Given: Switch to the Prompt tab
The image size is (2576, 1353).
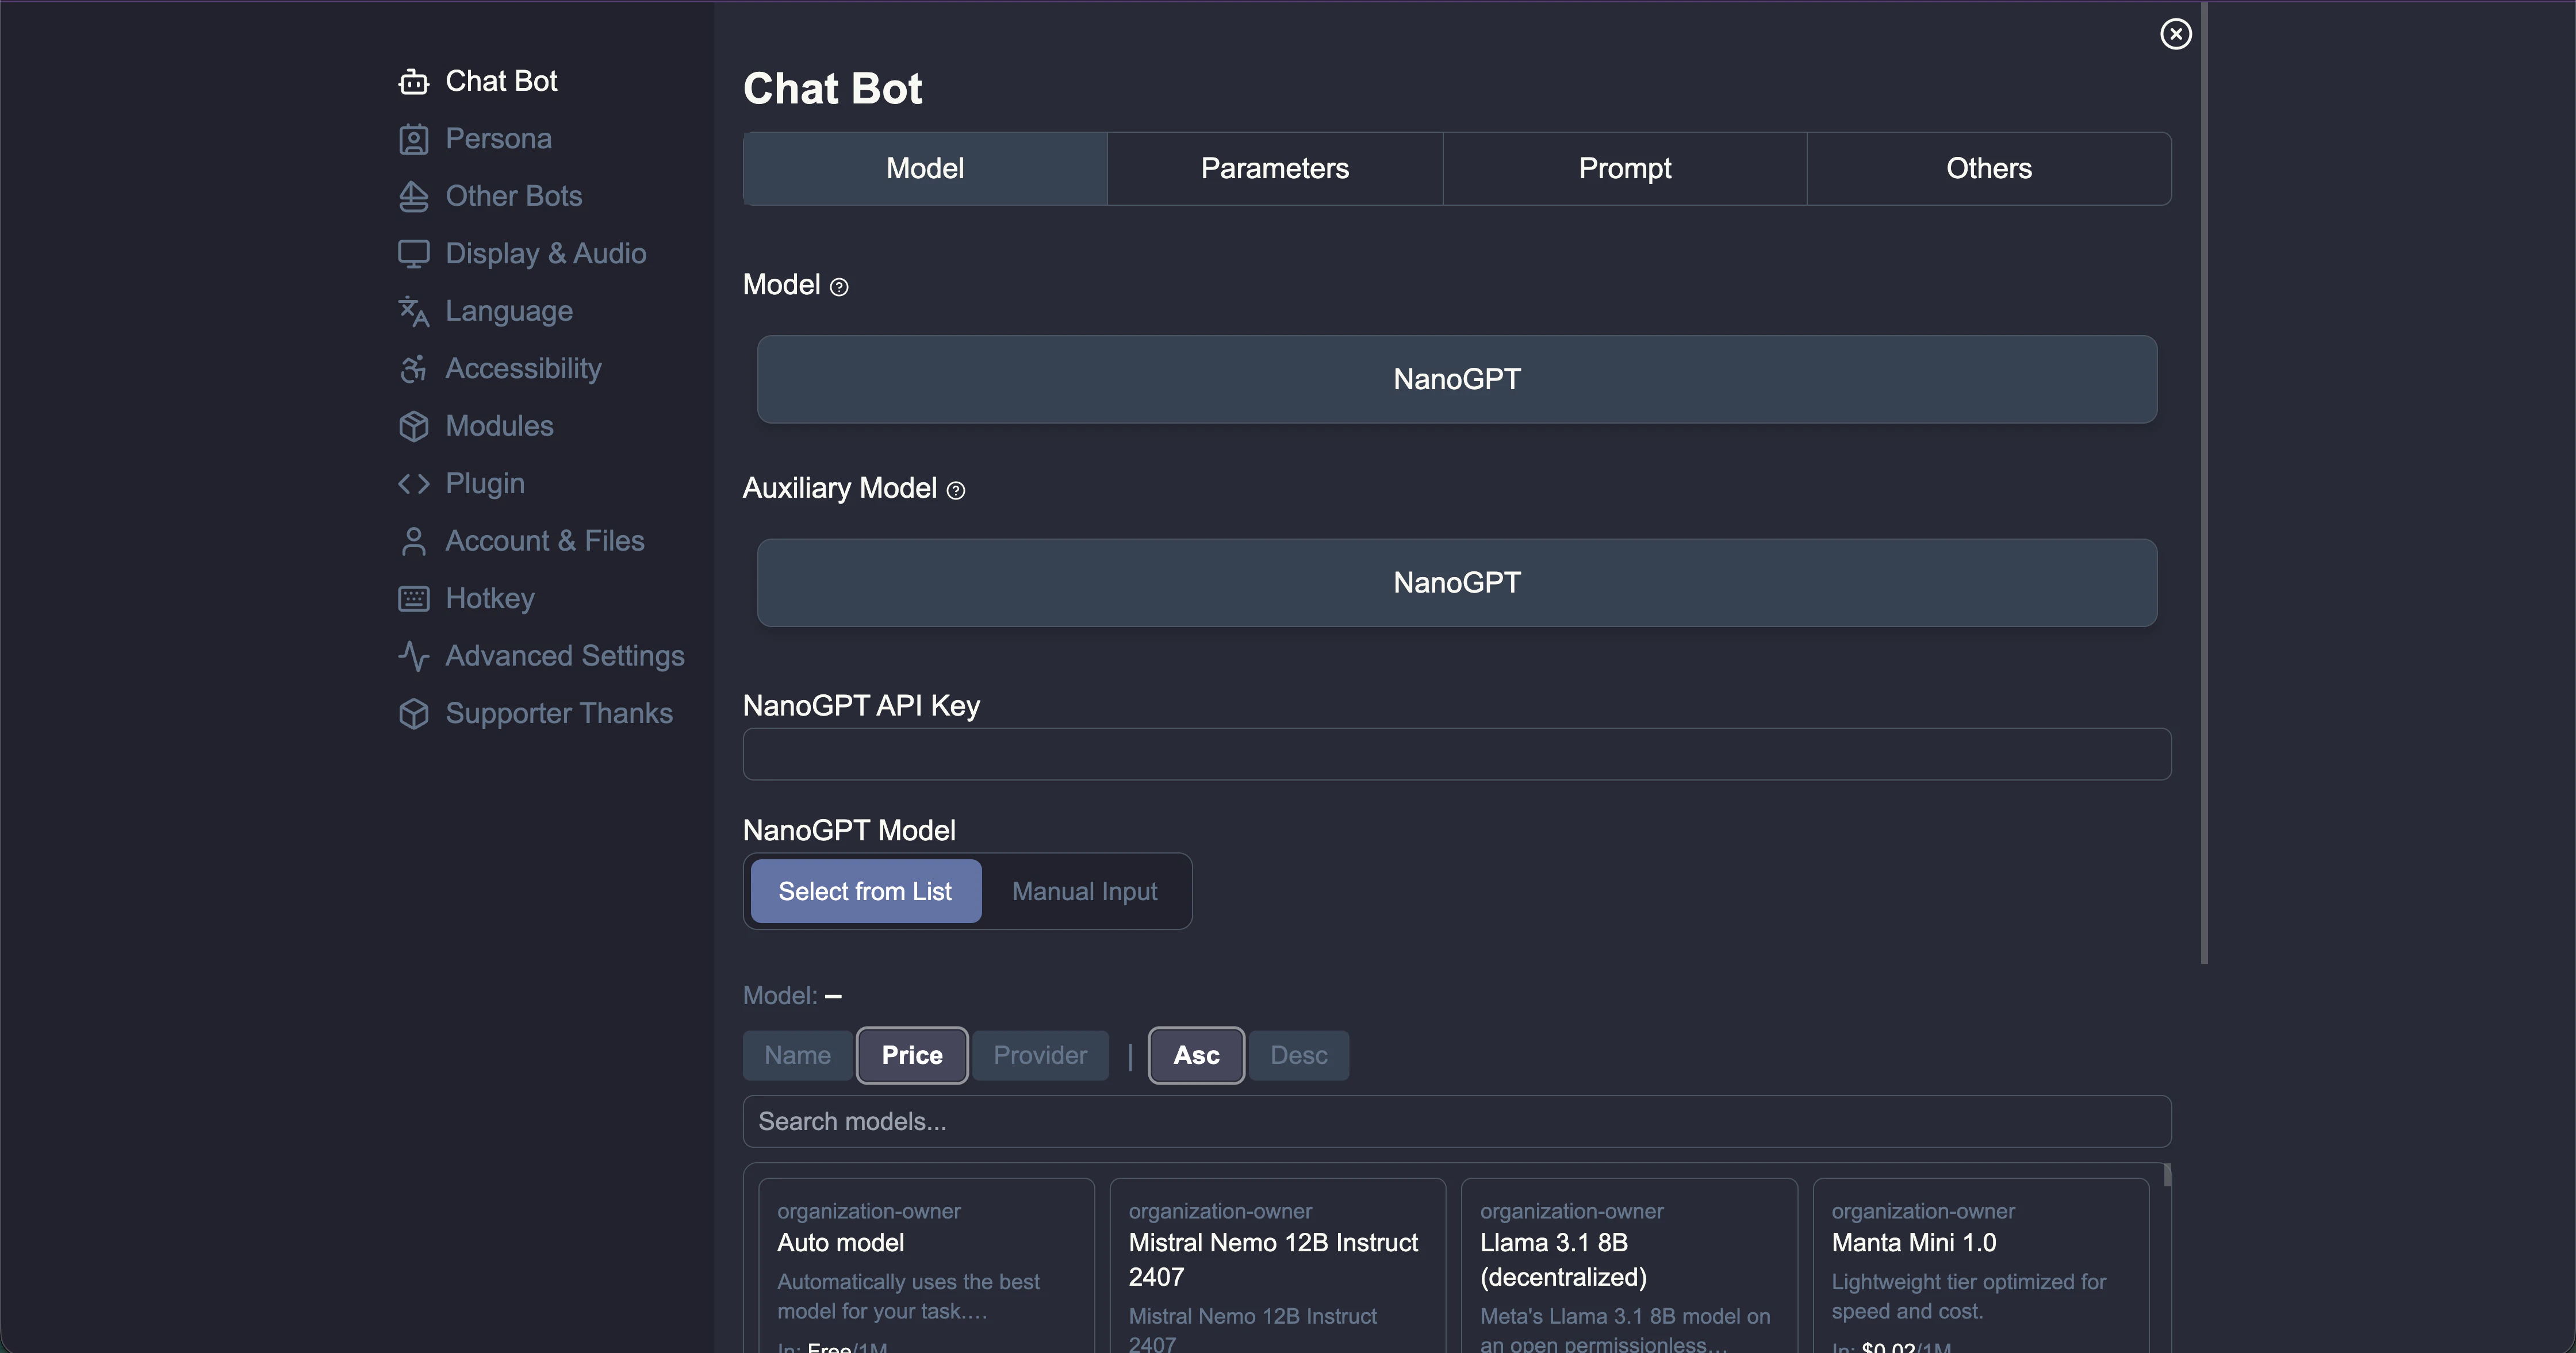Looking at the screenshot, I should point(1624,168).
